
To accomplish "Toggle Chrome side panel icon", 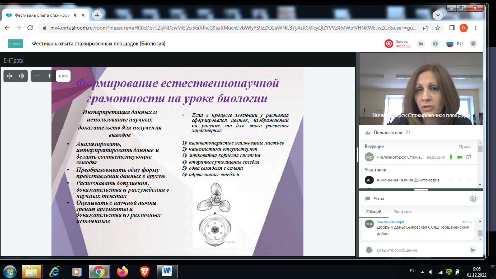I will point(452,28).
